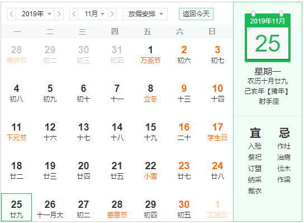The width and height of the screenshot is (304, 223).
Task: Click the green 2019年11月 calendar icon
Action: 268,37
